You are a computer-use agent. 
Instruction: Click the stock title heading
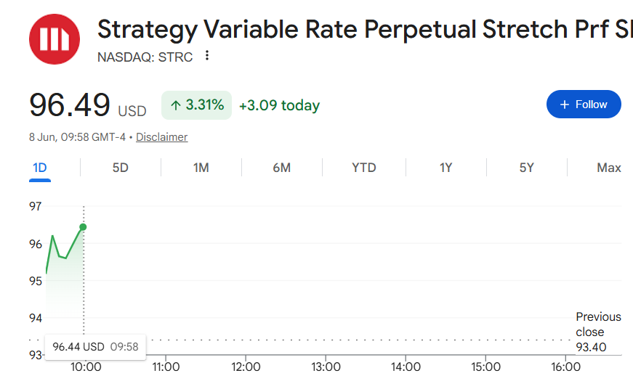pyautogui.click(x=365, y=30)
